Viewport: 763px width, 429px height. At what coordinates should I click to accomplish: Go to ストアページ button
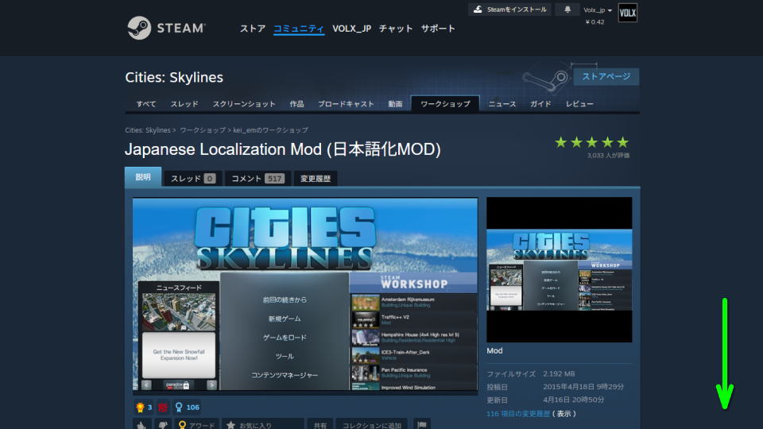[606, 76]
